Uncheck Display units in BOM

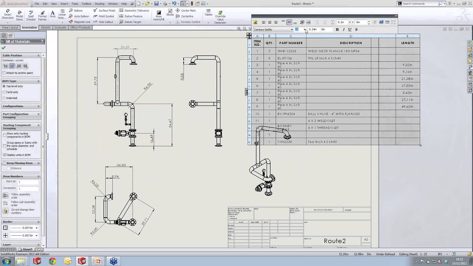point(4,155)
